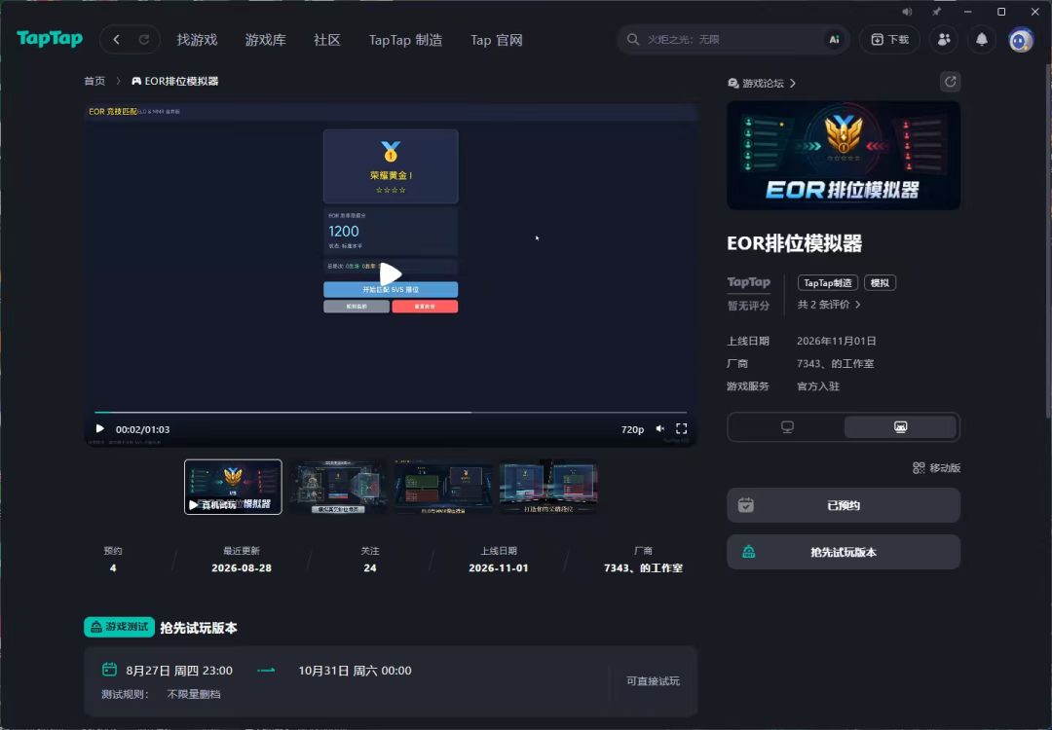The width and height of the screenshot is (1052, 730).
Task: Click the speaker icon in title bar
Action: (x=907, y=12)
